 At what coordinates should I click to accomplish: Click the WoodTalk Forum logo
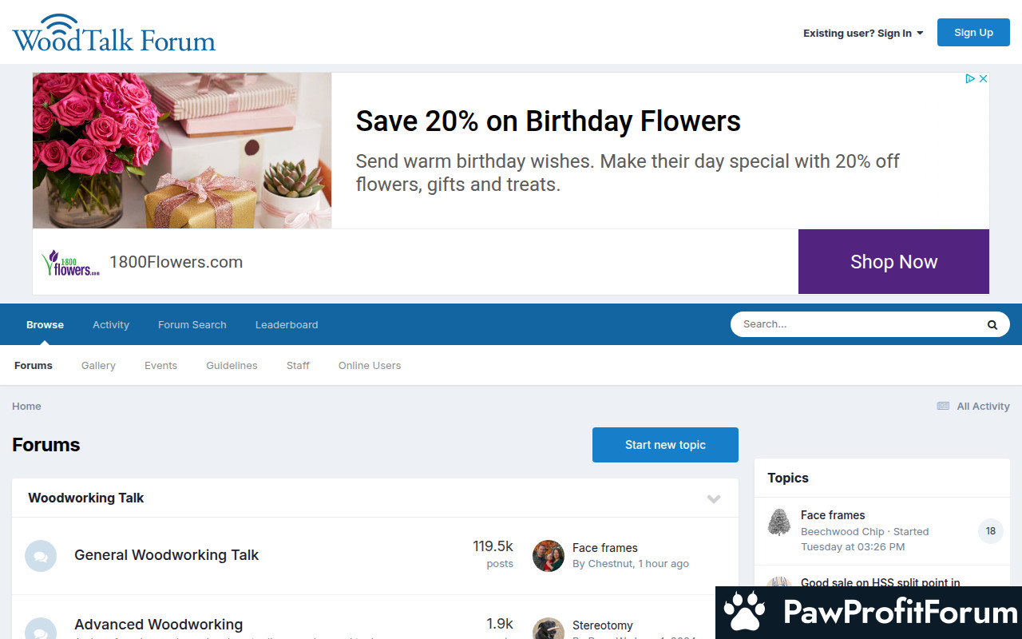(x=113, y=34)
